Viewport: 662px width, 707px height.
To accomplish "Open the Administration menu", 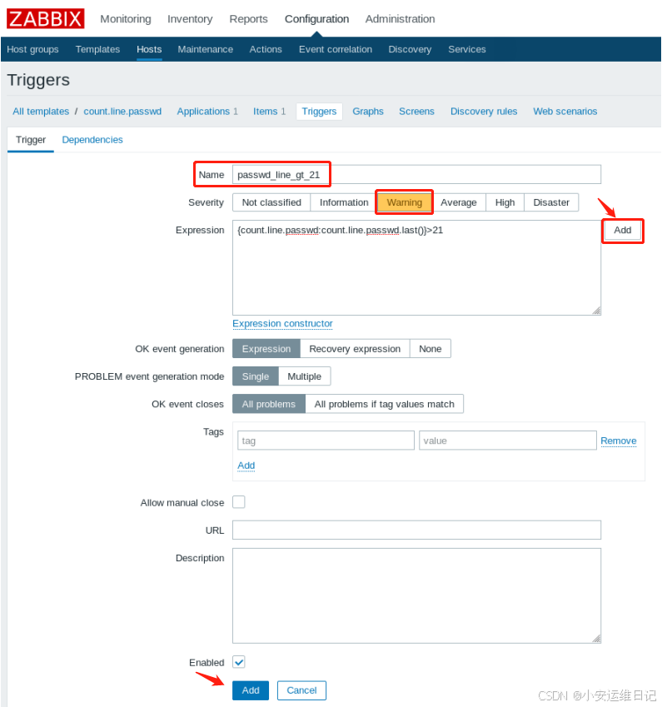I will pyautogui.click(x=400, y=19).
